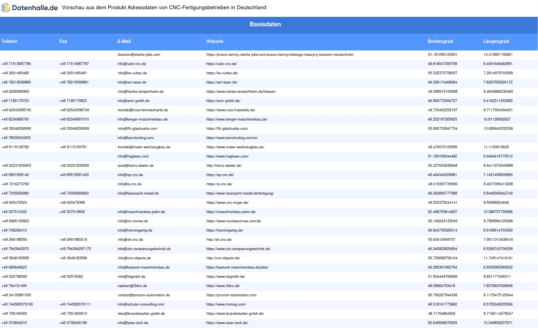Click email info@am-laser.de
Viewport: 538px width, 328px height.
point(132,82)
